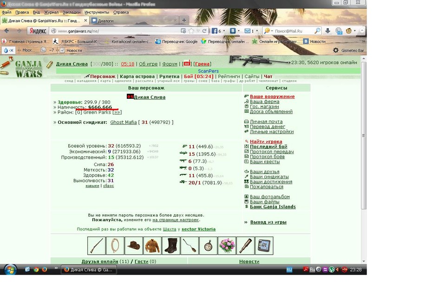Open the whip inventory slot
Screen dimensions: 432x301
[115, 245]
